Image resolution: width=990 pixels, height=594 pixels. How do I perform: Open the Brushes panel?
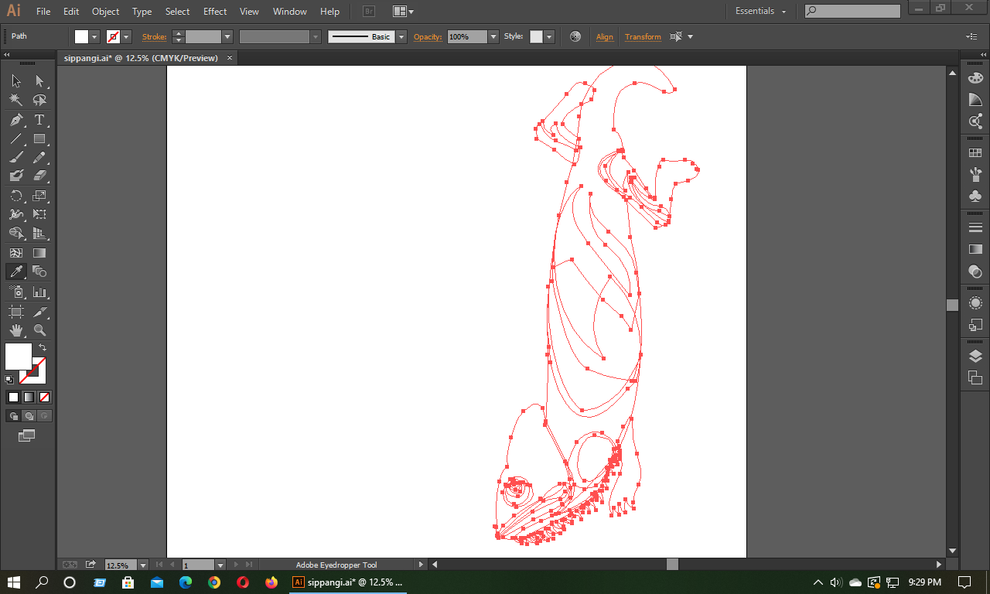[975, 175]
